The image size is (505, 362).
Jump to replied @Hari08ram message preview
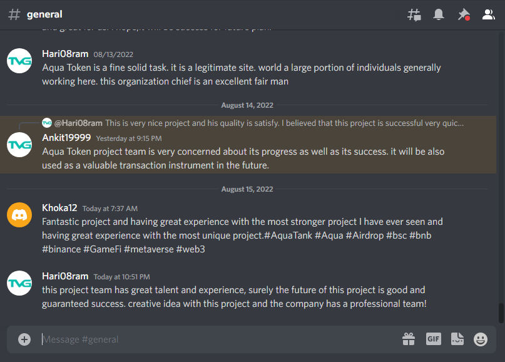[x=253, y=123]
